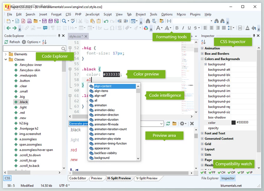Open the Strikethrough dropdown arrow

[199, 28]
